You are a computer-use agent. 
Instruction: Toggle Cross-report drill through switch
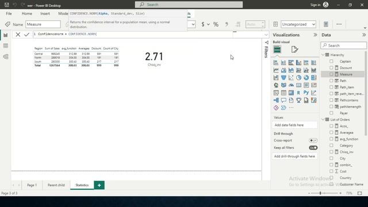[x=313, y=140]
